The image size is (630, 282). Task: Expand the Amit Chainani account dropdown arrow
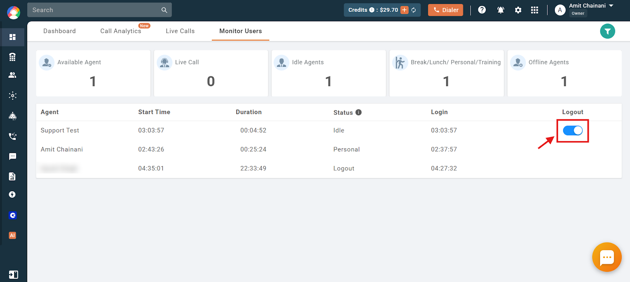click(611, 6)
